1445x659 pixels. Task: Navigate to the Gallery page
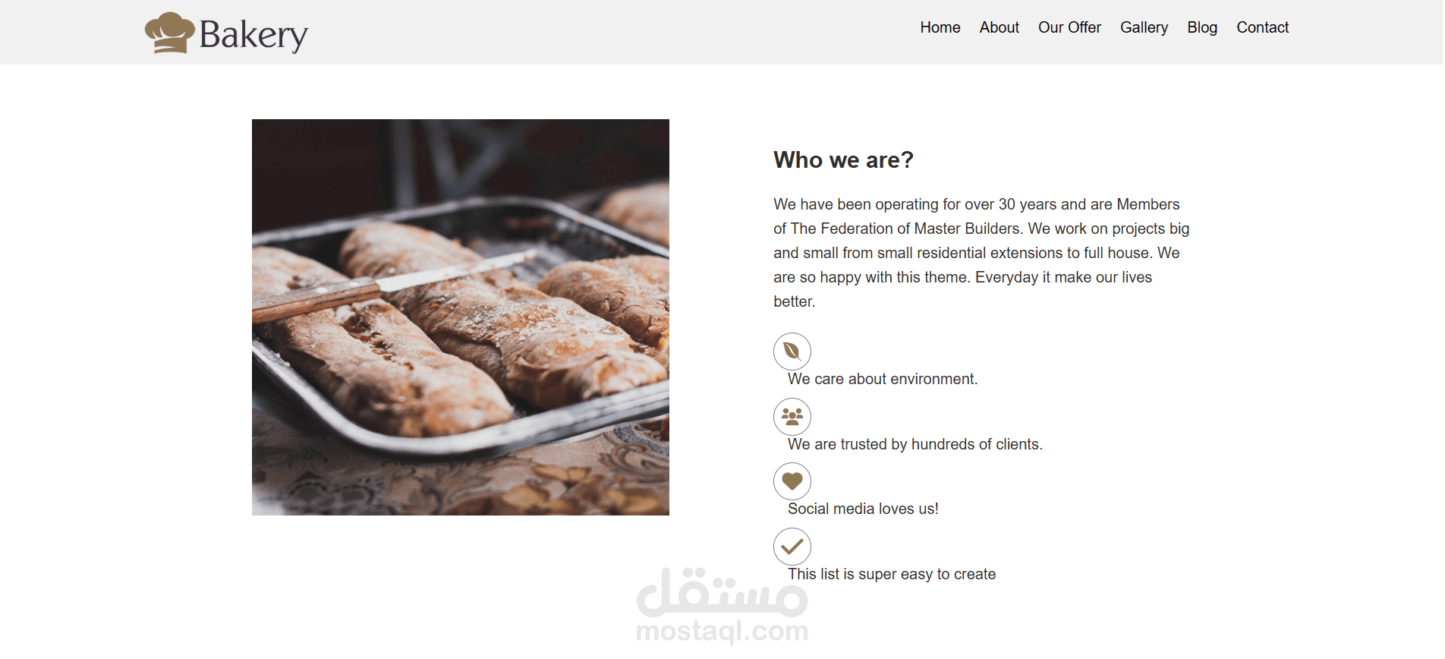(1144, 27)
